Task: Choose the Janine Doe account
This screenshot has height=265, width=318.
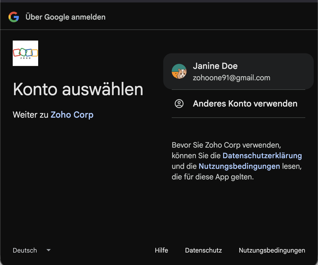Action: point(238,71)
